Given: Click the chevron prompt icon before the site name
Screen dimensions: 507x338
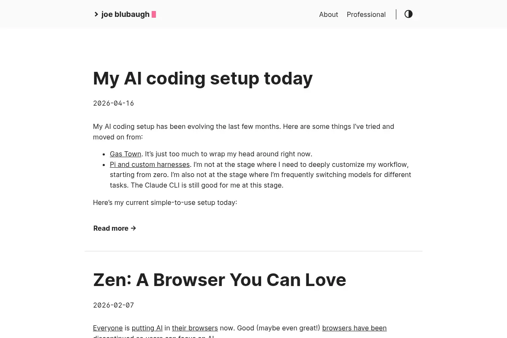Looking at the screenshot, I should pyautogui.click(x=96, y=14).
